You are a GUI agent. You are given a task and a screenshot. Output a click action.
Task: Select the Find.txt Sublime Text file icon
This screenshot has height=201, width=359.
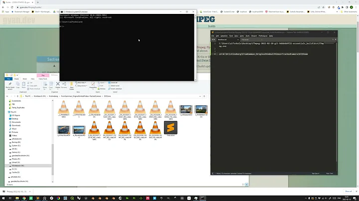pos(171,127)
